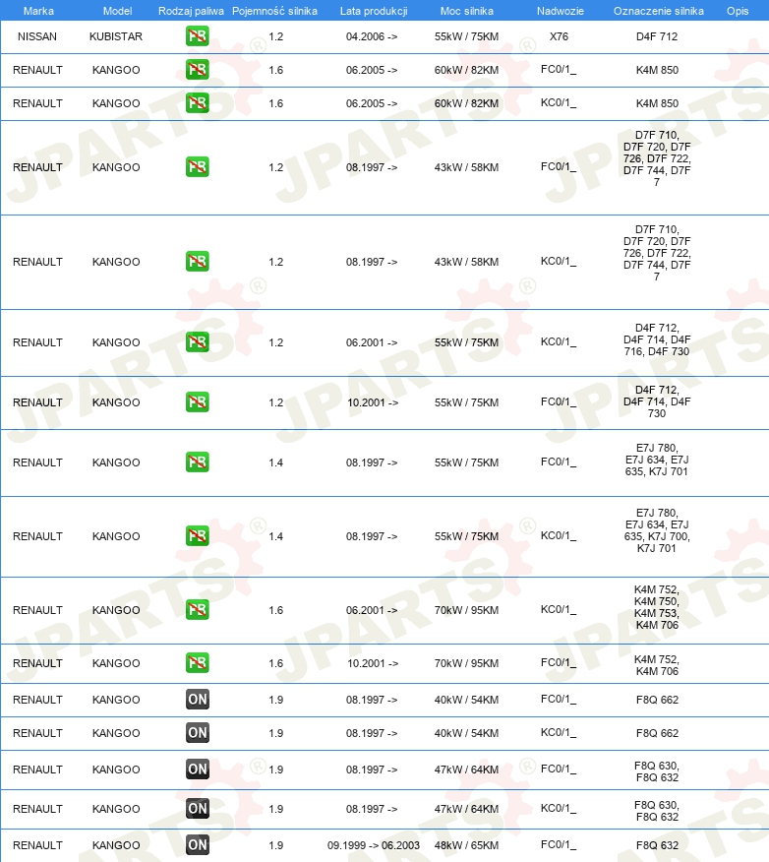This screenshot has width=769, height=862.
Task: Click the 04.2006 -> production date cell
Action: pos(372,36)
